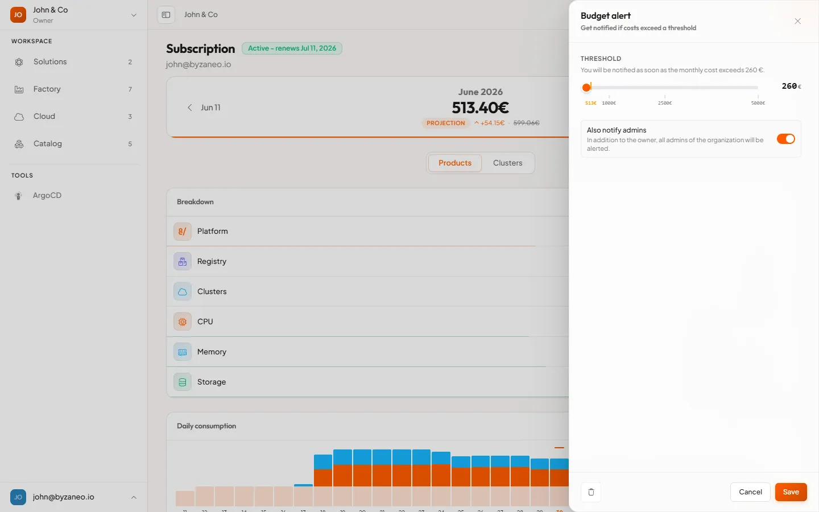This screenshot has width=819, height=512.
Task: Click the Catalog icon in sidebar
Action: (19, 144)
